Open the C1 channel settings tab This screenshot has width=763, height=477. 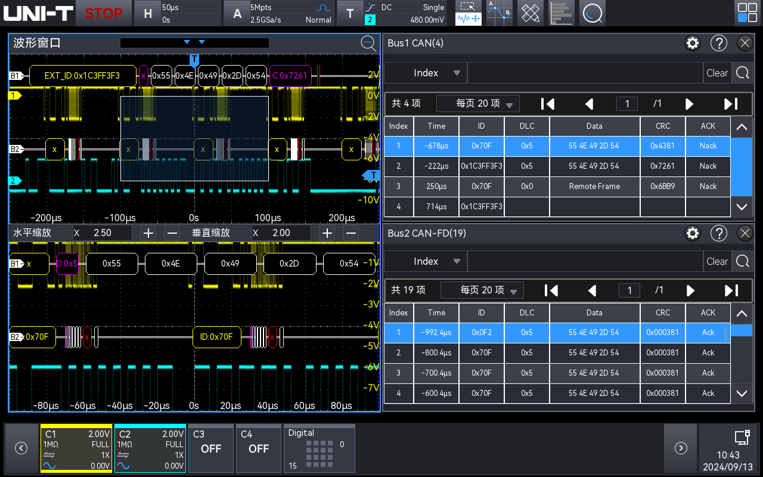point(76,448)
